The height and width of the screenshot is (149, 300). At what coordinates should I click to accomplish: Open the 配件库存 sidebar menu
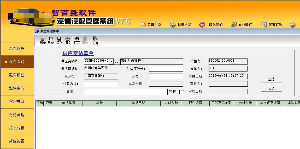(17, 88)
